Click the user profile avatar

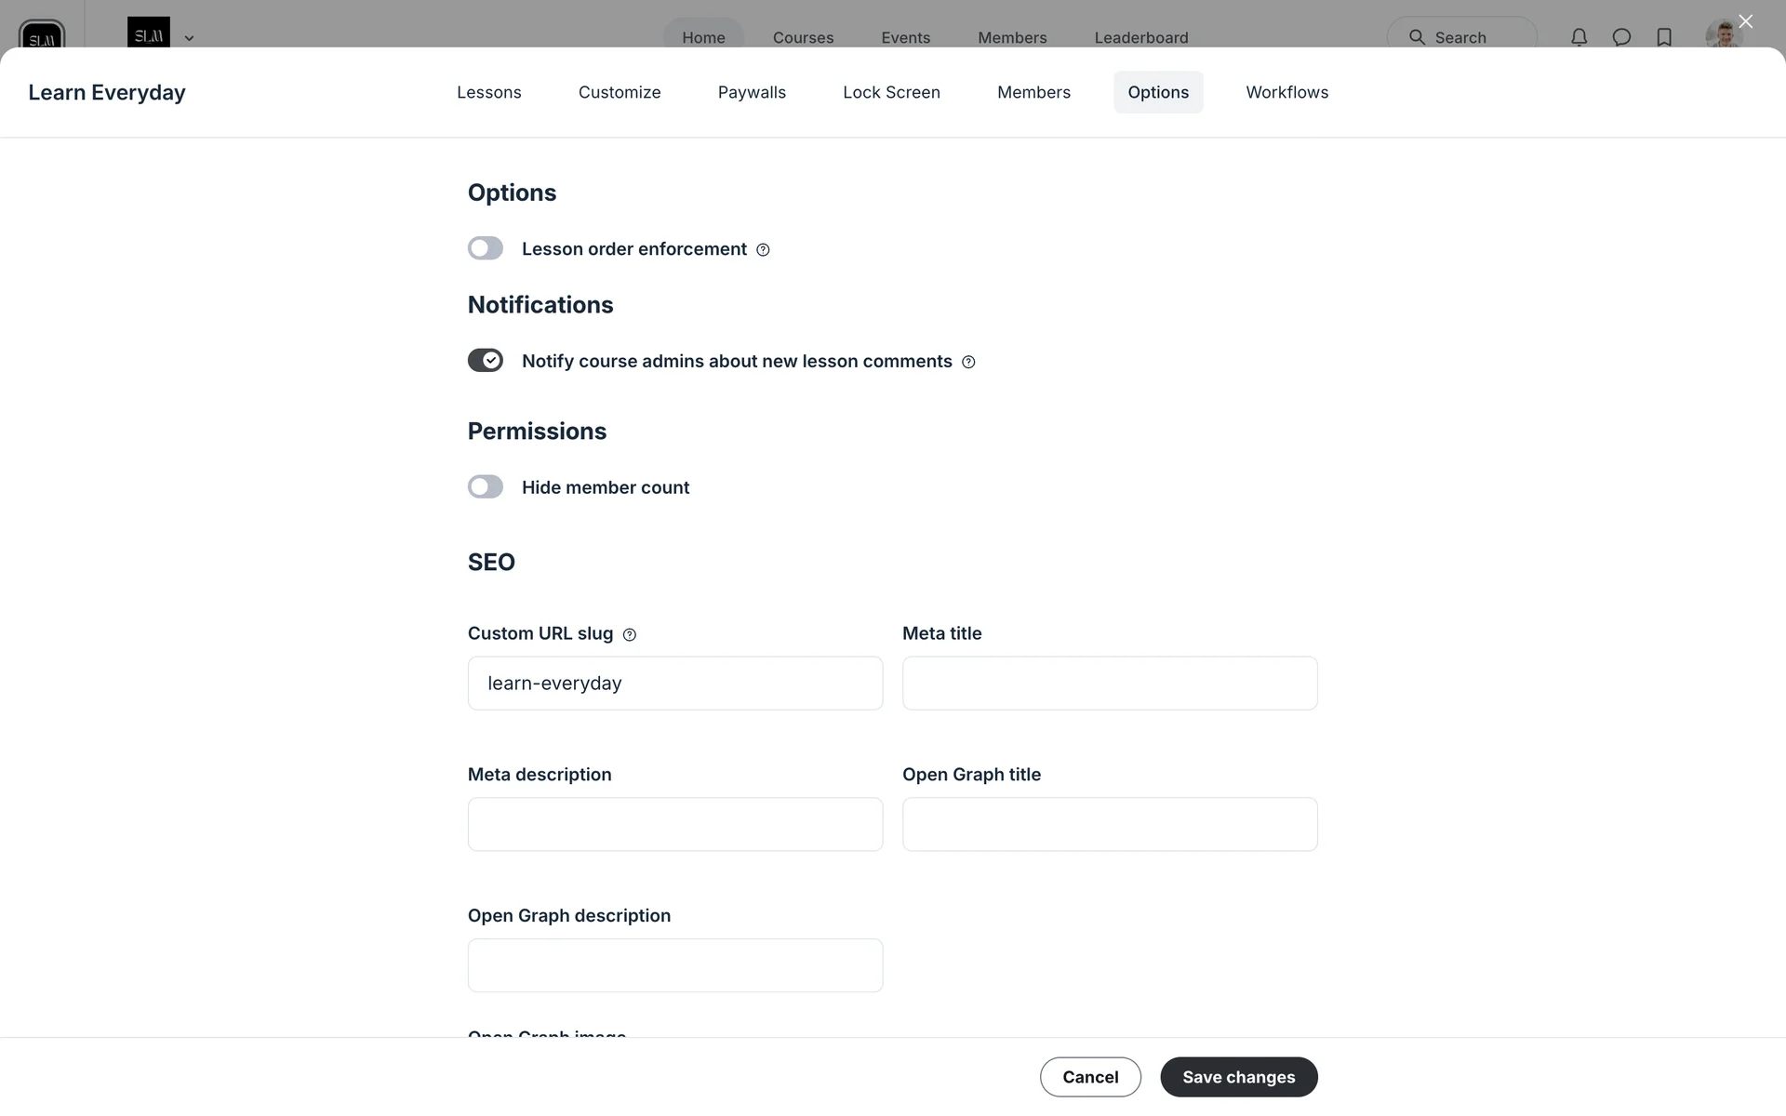(x=1723, y=35)
